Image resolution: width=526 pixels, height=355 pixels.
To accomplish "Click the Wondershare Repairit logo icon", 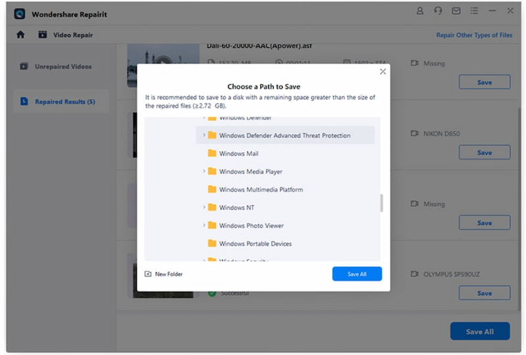I will coord(20,12).
